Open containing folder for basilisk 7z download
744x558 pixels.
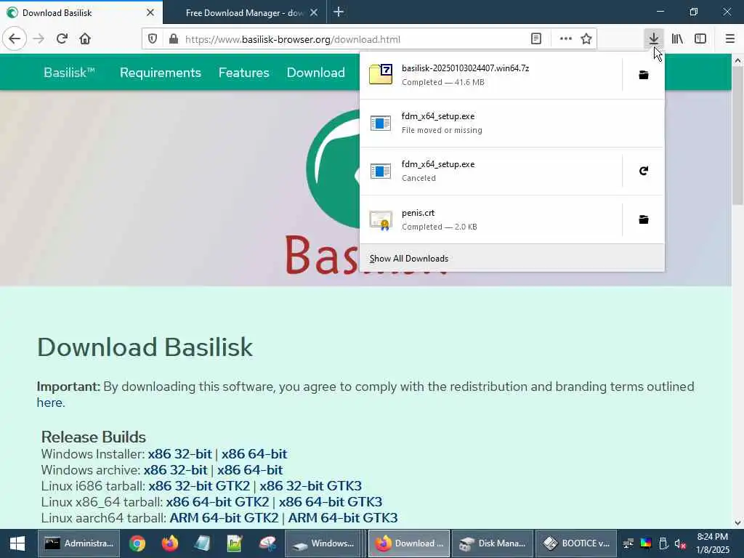coord(644,75)
